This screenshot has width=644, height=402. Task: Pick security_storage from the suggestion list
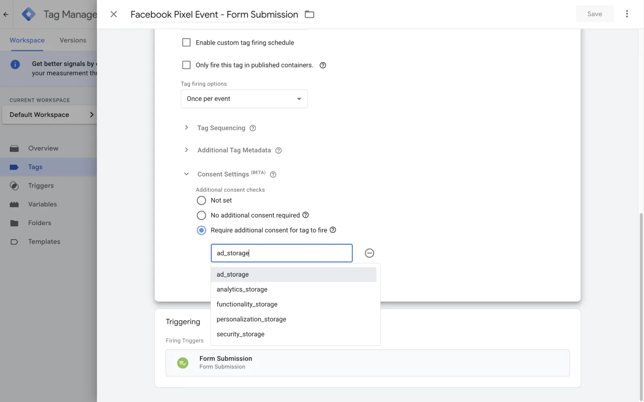point(240,334)
